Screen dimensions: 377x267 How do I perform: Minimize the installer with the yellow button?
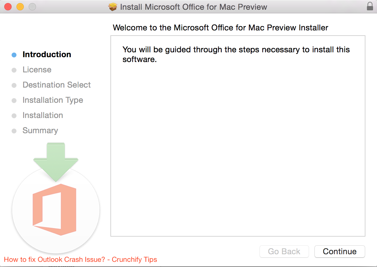tap(20, 6)
